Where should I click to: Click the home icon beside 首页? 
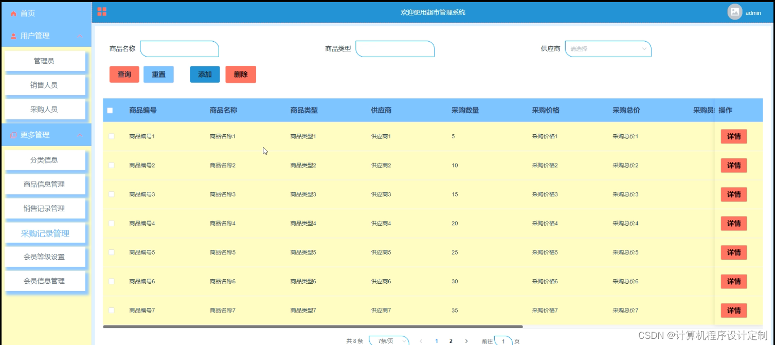[x=14, y=13]
